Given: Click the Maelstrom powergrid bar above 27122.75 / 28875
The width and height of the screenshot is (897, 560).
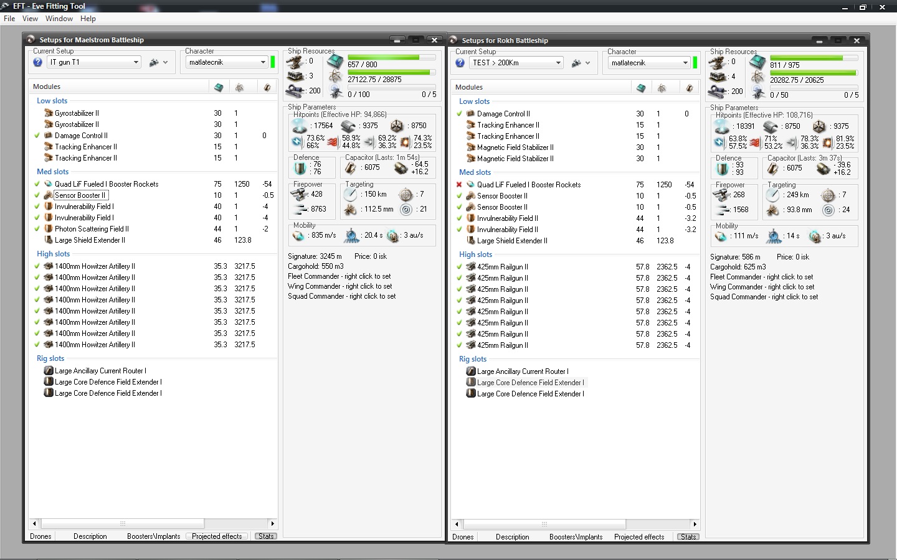Looking at the screenshot, I should (392, 72).
